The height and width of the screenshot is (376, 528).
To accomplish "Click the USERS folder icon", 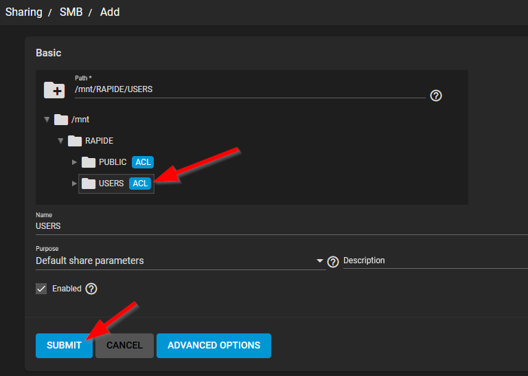I will point(89,184).
